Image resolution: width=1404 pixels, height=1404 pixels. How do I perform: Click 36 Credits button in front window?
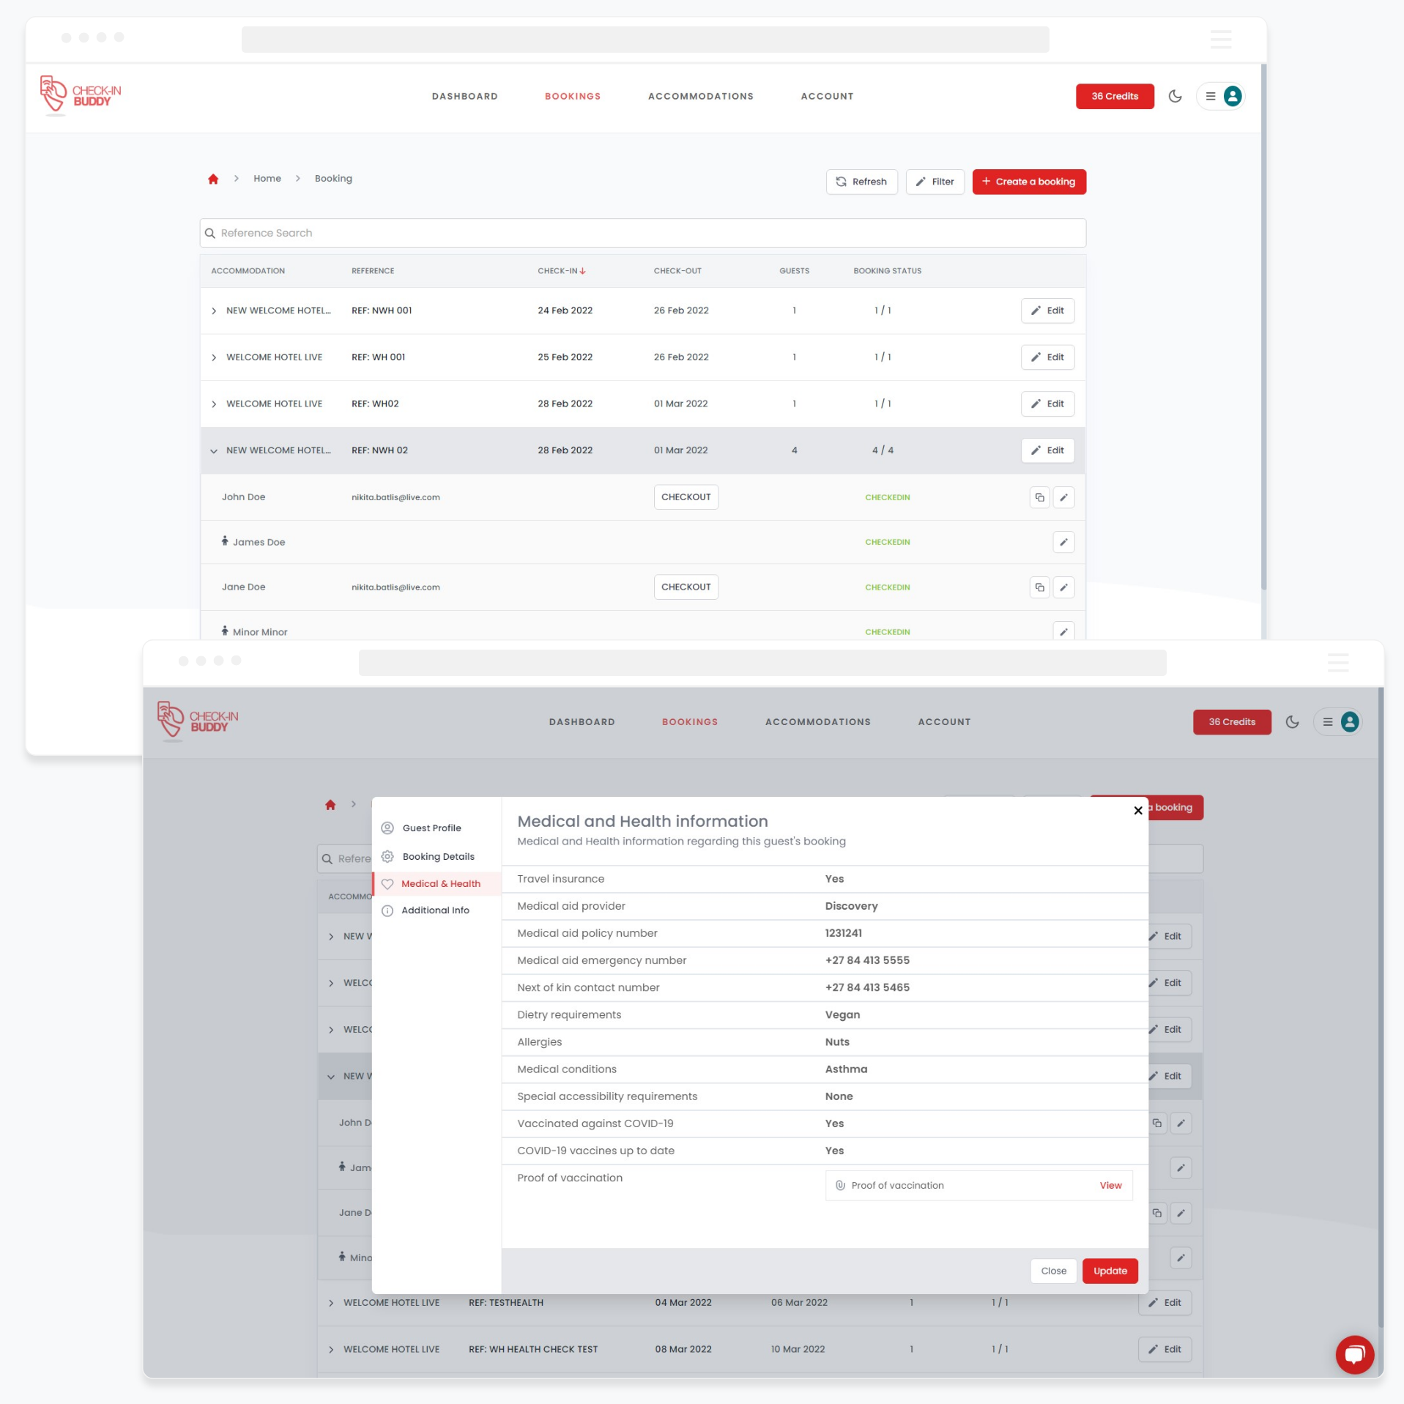point(1232,722)
